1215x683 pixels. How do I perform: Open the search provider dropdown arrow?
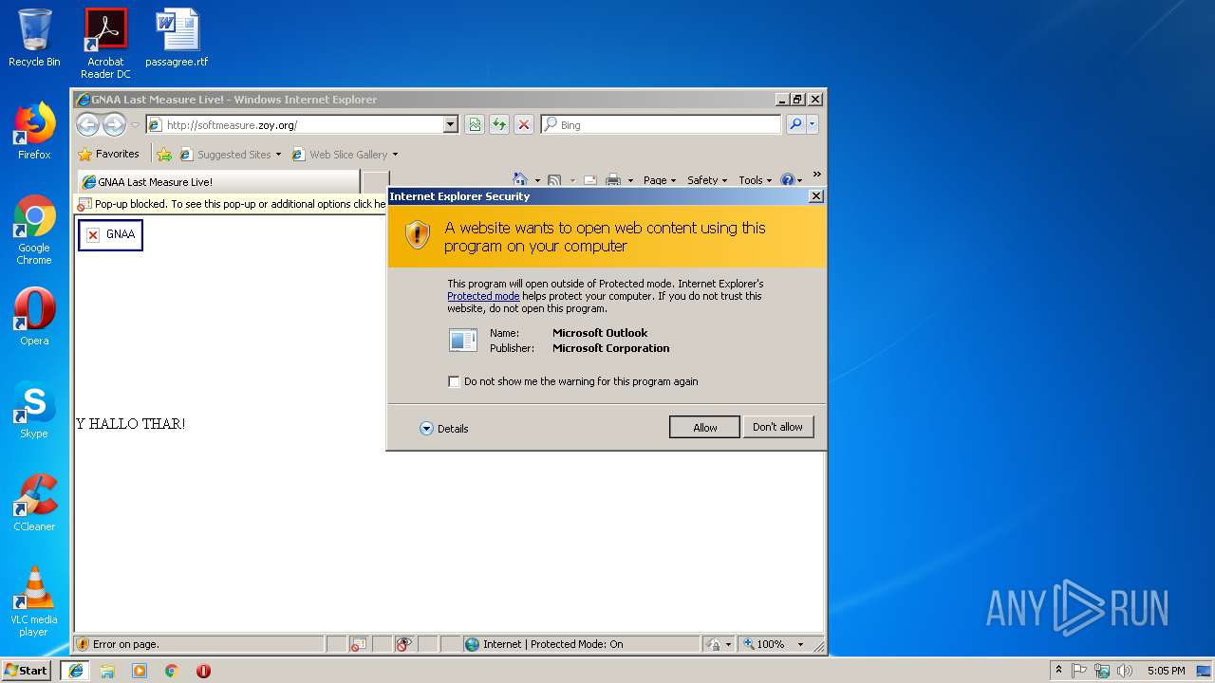[x=812, y=124]
